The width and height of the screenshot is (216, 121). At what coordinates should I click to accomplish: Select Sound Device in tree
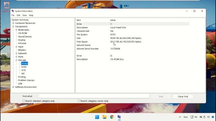pyautogui.click(x=25, y=37)
